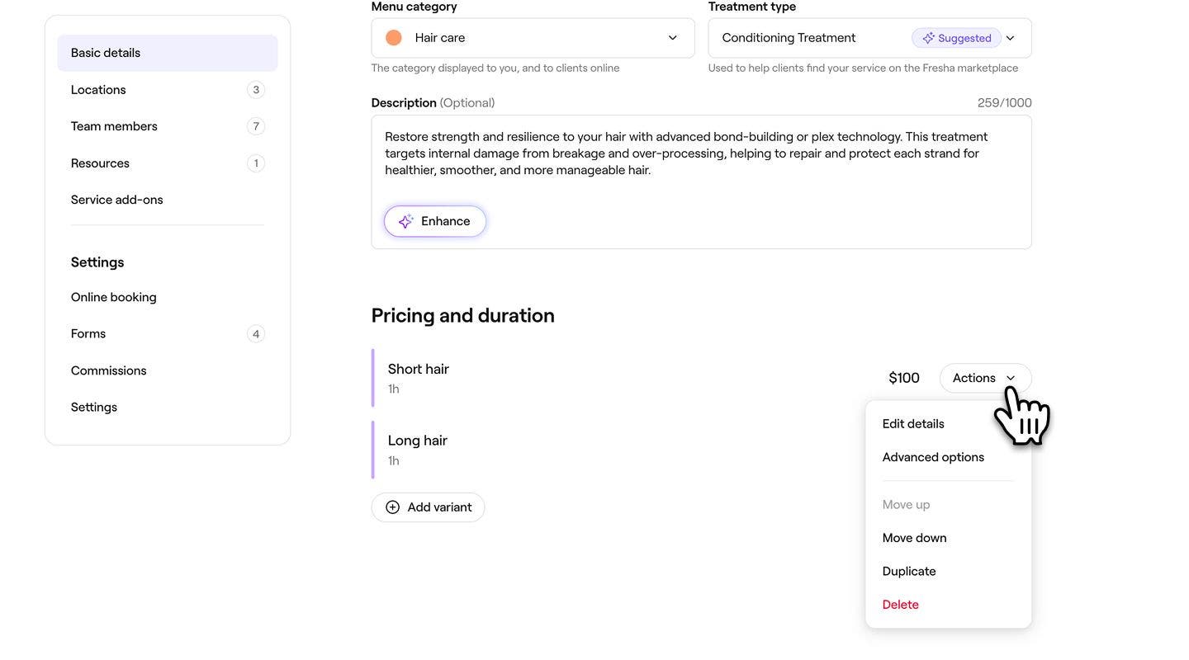Image resolution: width=1189 pixels, height=660 pixels.
Task: Select Advanced options in the Actions menu
Action: pos(933,457)
